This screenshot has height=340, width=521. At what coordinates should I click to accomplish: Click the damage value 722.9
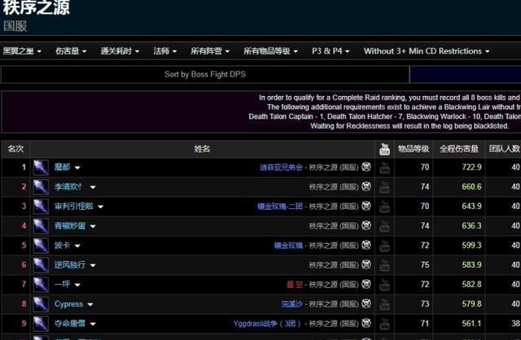pos(471,168)
